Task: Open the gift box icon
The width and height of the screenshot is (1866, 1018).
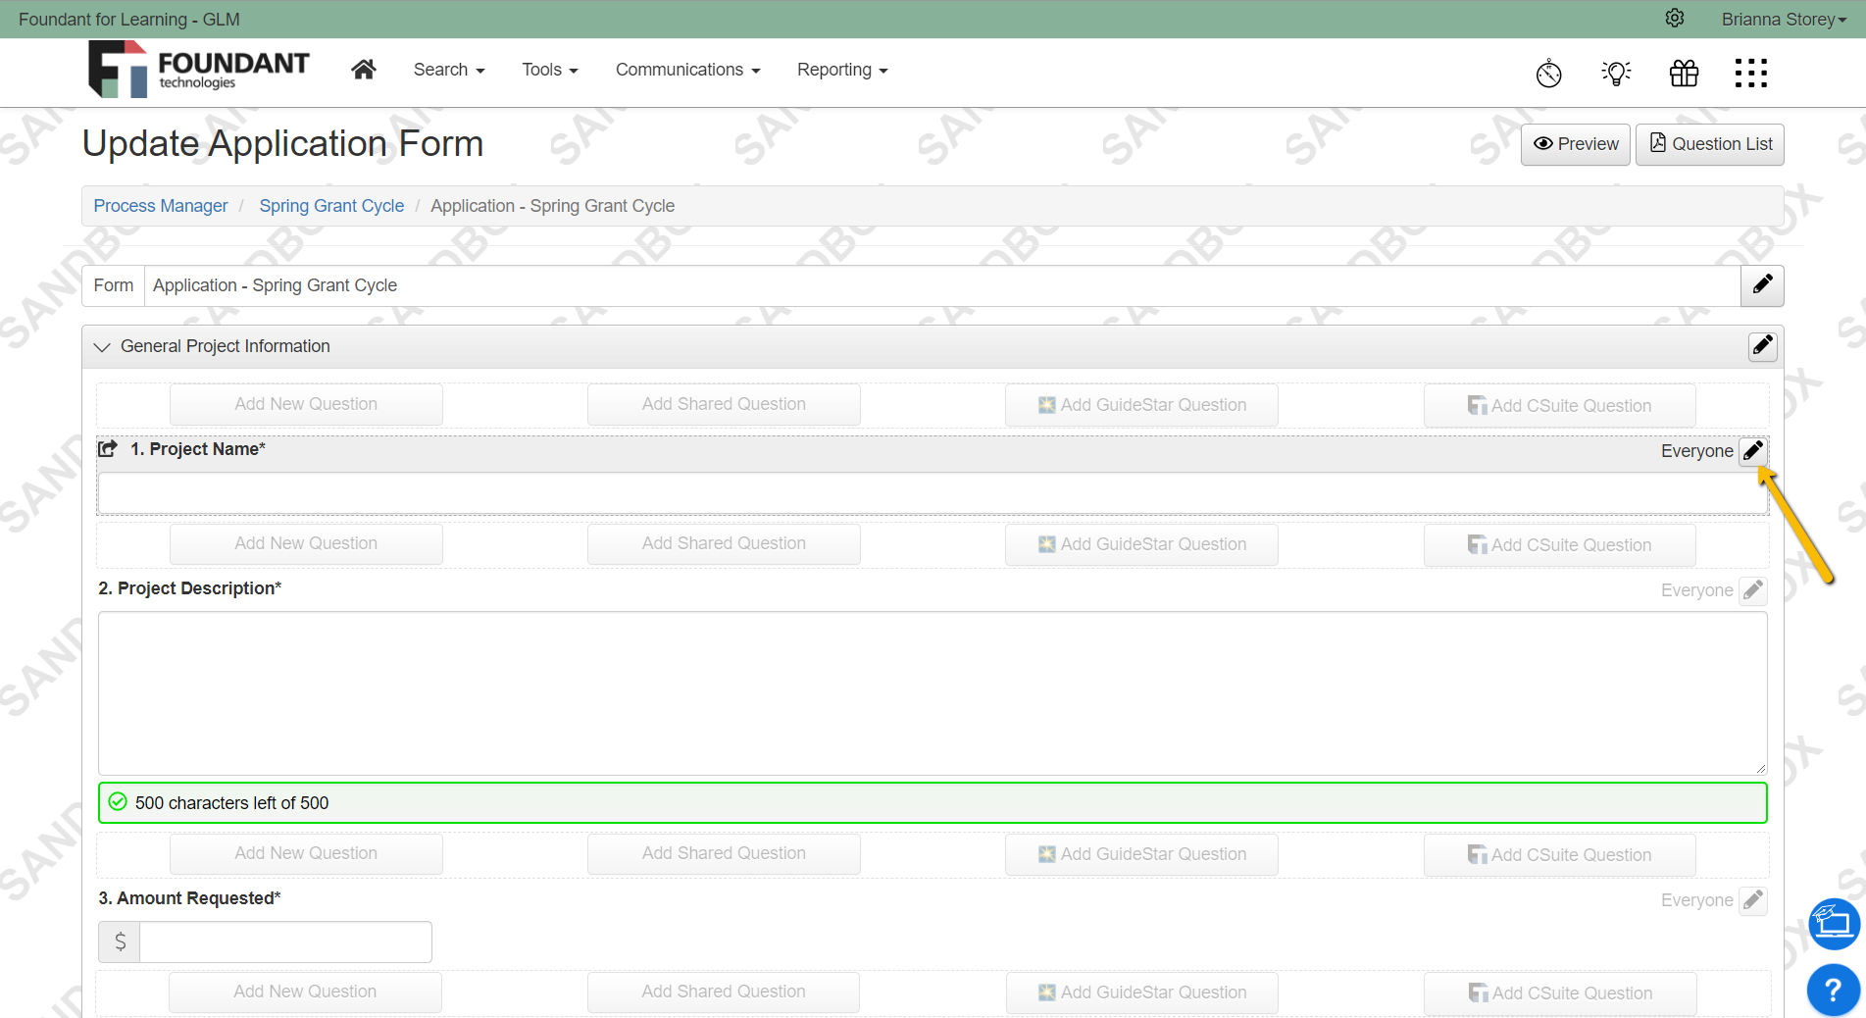Action: 1685,73
